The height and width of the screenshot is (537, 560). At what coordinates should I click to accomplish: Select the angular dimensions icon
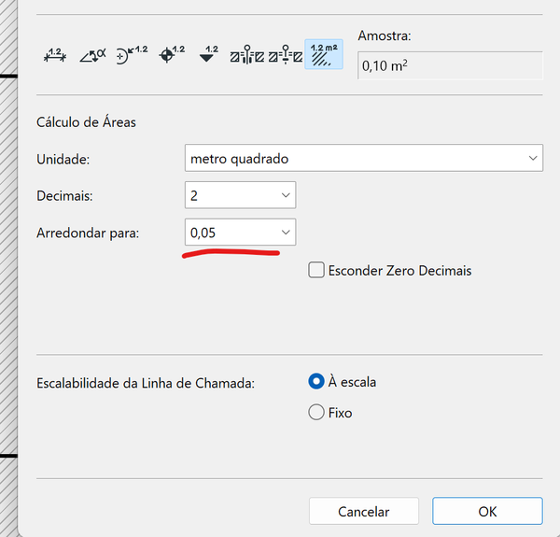coord(93,57)
